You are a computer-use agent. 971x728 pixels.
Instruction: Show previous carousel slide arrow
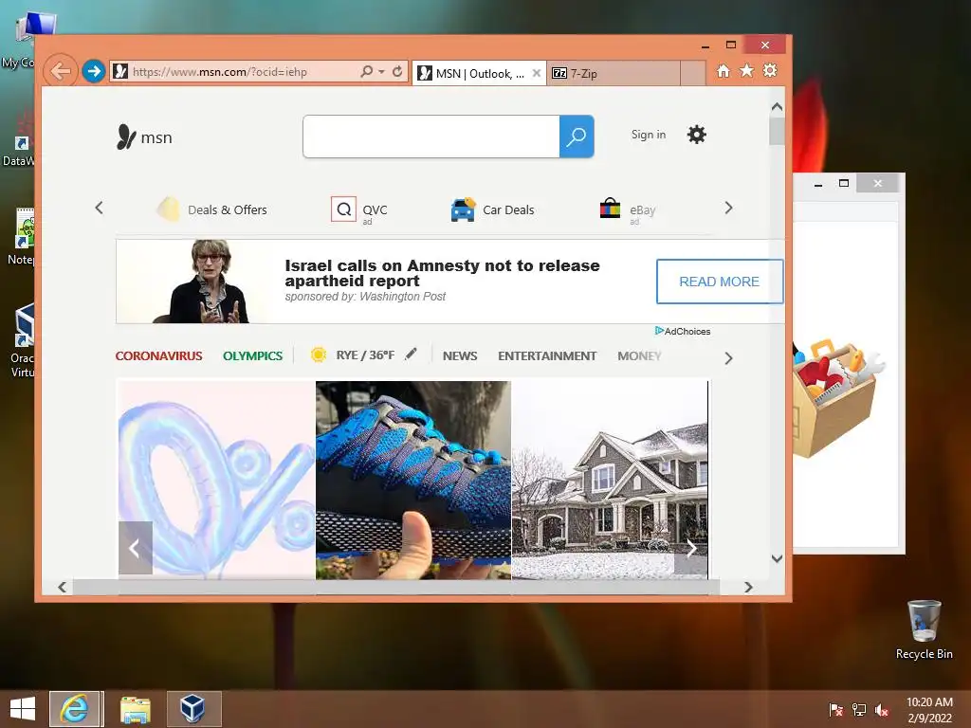pos(135,548)
